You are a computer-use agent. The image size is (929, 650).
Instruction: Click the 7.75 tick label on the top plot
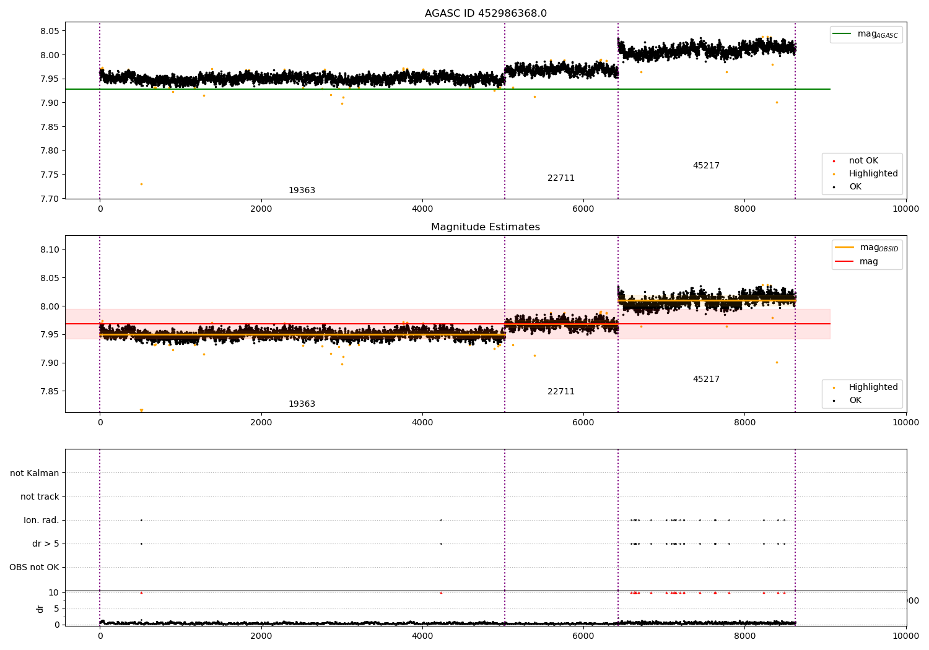point(49,175)
